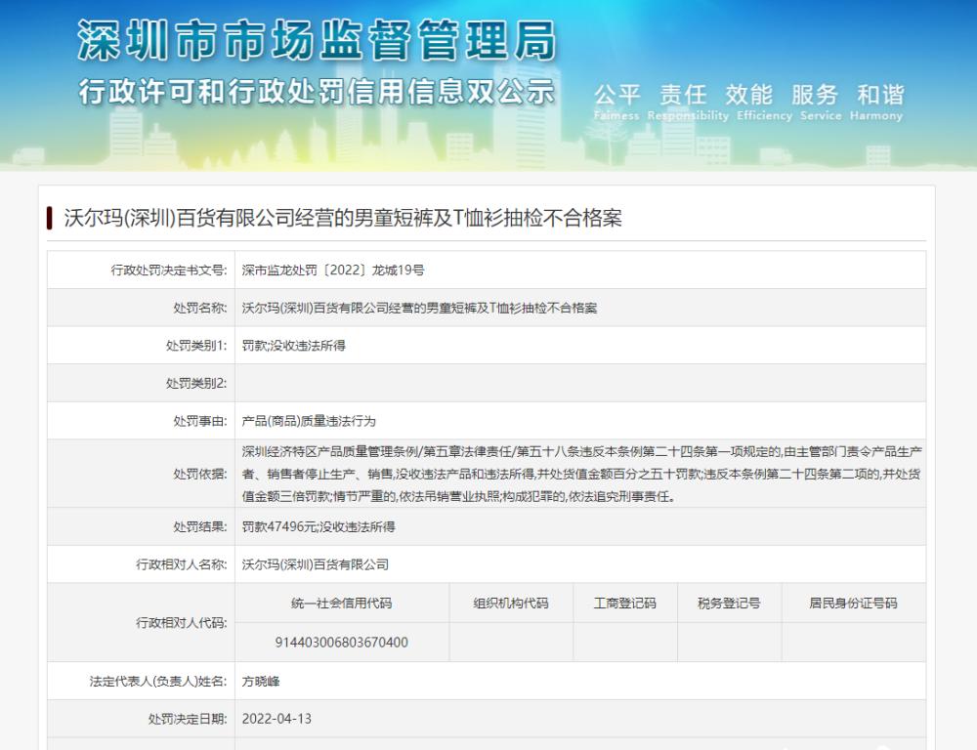Click the 公平 Fairness slogan text
977x750 pixels.
(616, 102)
